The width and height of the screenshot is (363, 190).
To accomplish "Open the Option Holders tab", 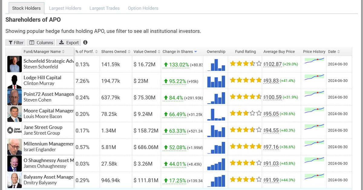I will tap(143, 8).
